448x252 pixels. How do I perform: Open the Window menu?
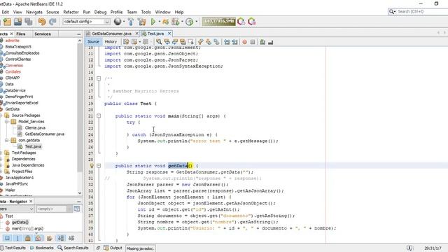[x=162, y=12]
